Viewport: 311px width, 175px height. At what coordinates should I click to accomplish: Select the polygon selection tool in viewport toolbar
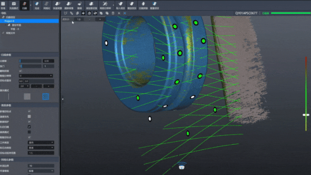point(66,13)
